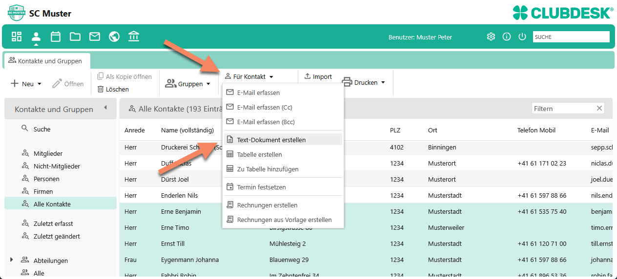This screenshot has height=279, width=617.
Task: Select Mitglieder in the sidebar
Action: [x=48, y=153]
